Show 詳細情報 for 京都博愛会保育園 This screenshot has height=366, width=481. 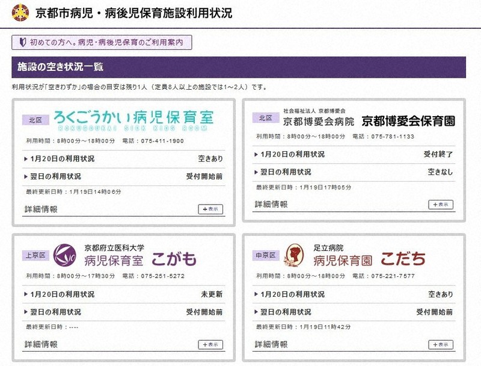click(x=441, y=205)
